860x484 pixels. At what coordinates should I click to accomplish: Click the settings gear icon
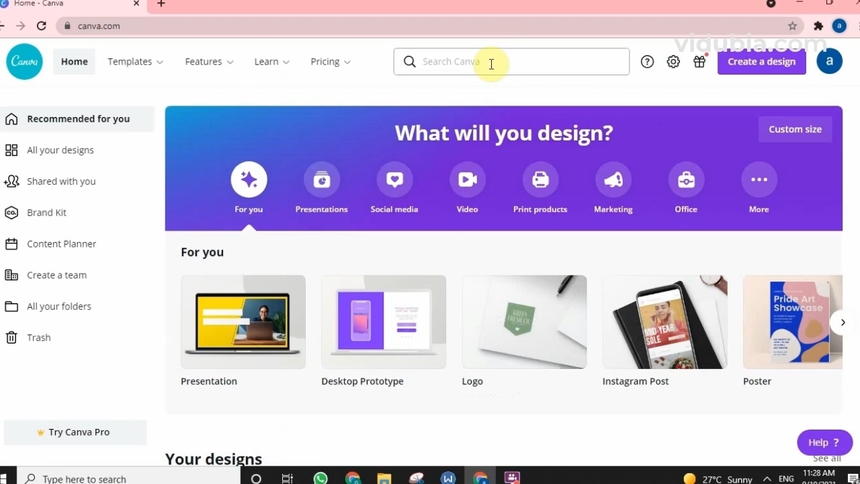673,62
